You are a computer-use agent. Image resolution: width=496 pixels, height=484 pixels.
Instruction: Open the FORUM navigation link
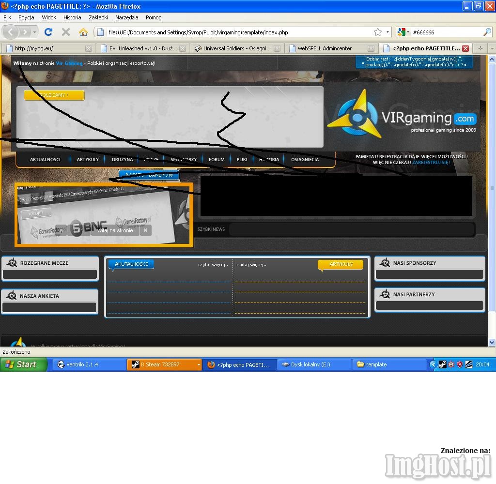click(217, 159)
